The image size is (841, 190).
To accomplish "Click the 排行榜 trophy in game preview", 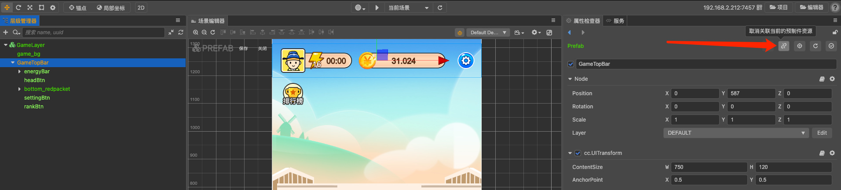I will click(x=293, y=94).
